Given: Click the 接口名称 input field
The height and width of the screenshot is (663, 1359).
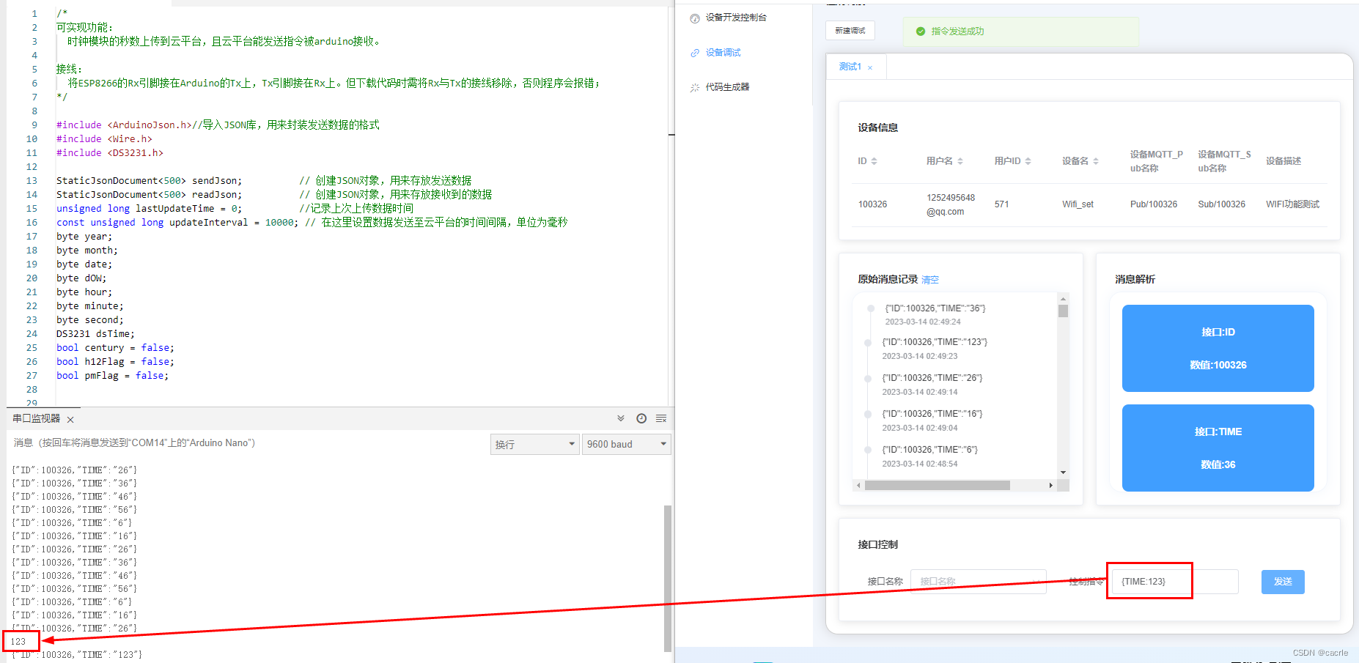Looking at the screenshot, I should (978, 582).
